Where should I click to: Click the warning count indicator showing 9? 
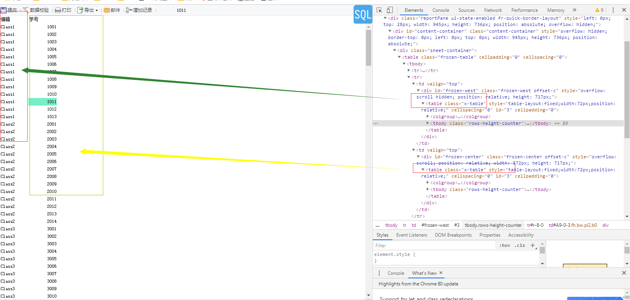tap(599, 10)
